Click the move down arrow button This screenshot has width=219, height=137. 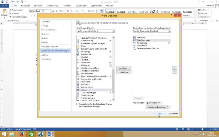point(175,72)
